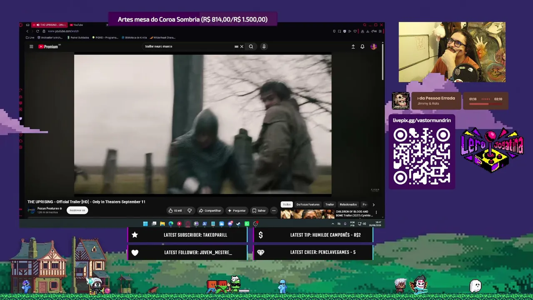
Task: Open the Live bookmark folder
Action: pos(30,37)
